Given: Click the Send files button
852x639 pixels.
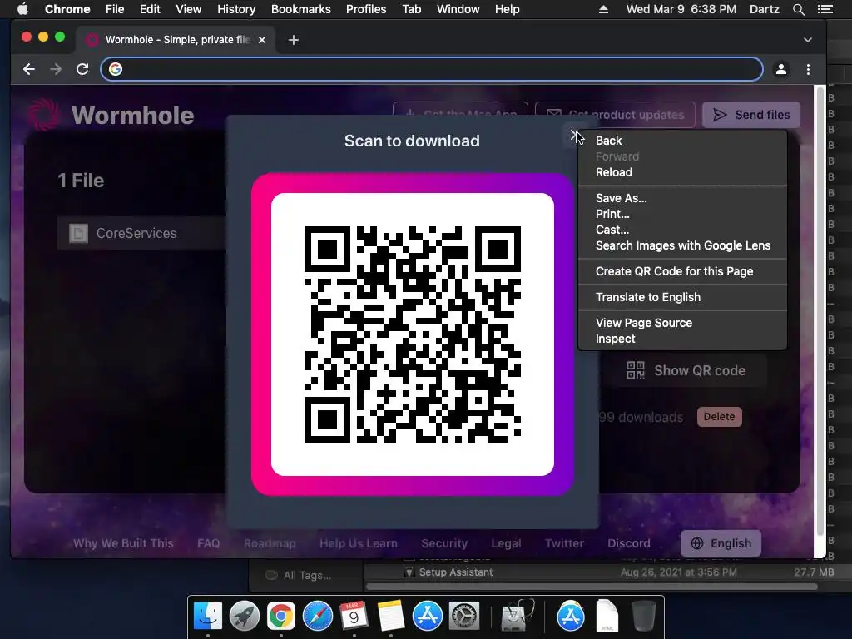Looking at the screenshot, I should [751, 115].
